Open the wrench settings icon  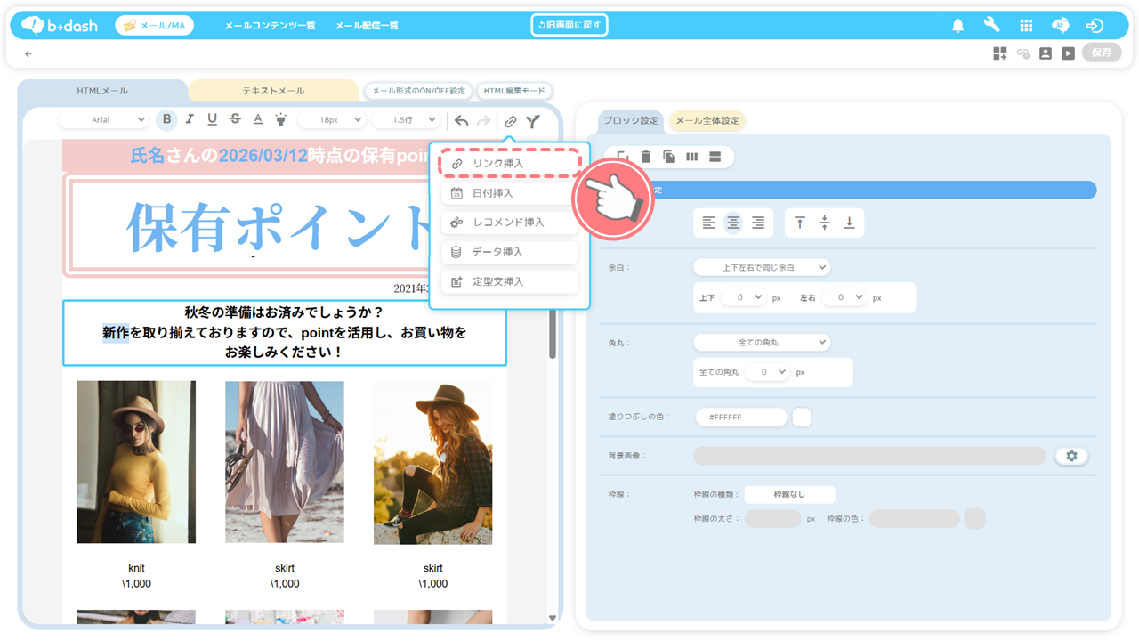pos(991,26)
